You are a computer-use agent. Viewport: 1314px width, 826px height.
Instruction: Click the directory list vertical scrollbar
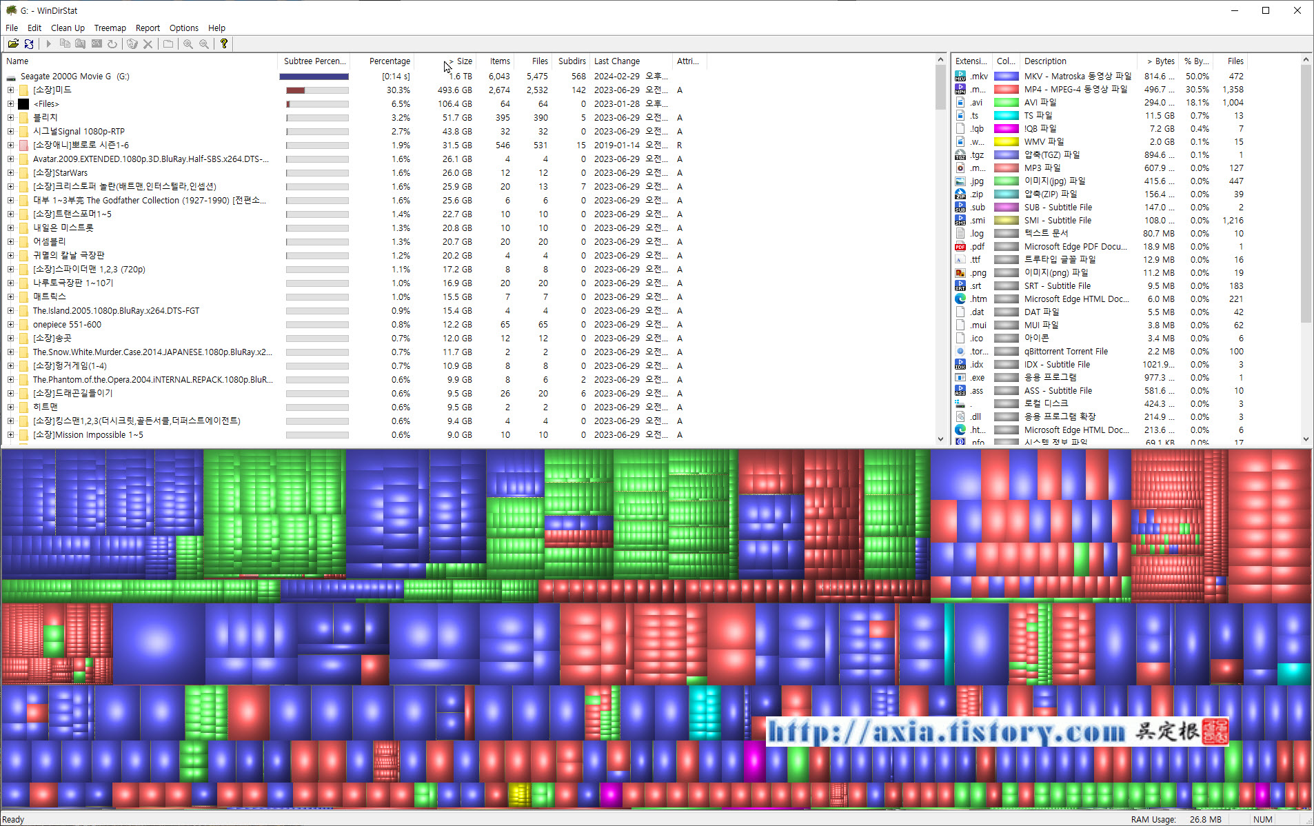pos(940,250)
